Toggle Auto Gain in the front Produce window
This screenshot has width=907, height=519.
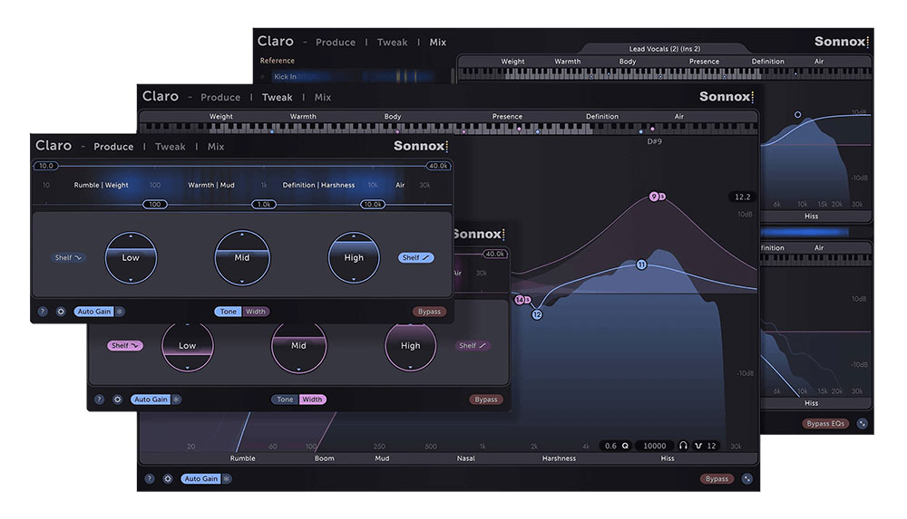[x=94, y=312]
